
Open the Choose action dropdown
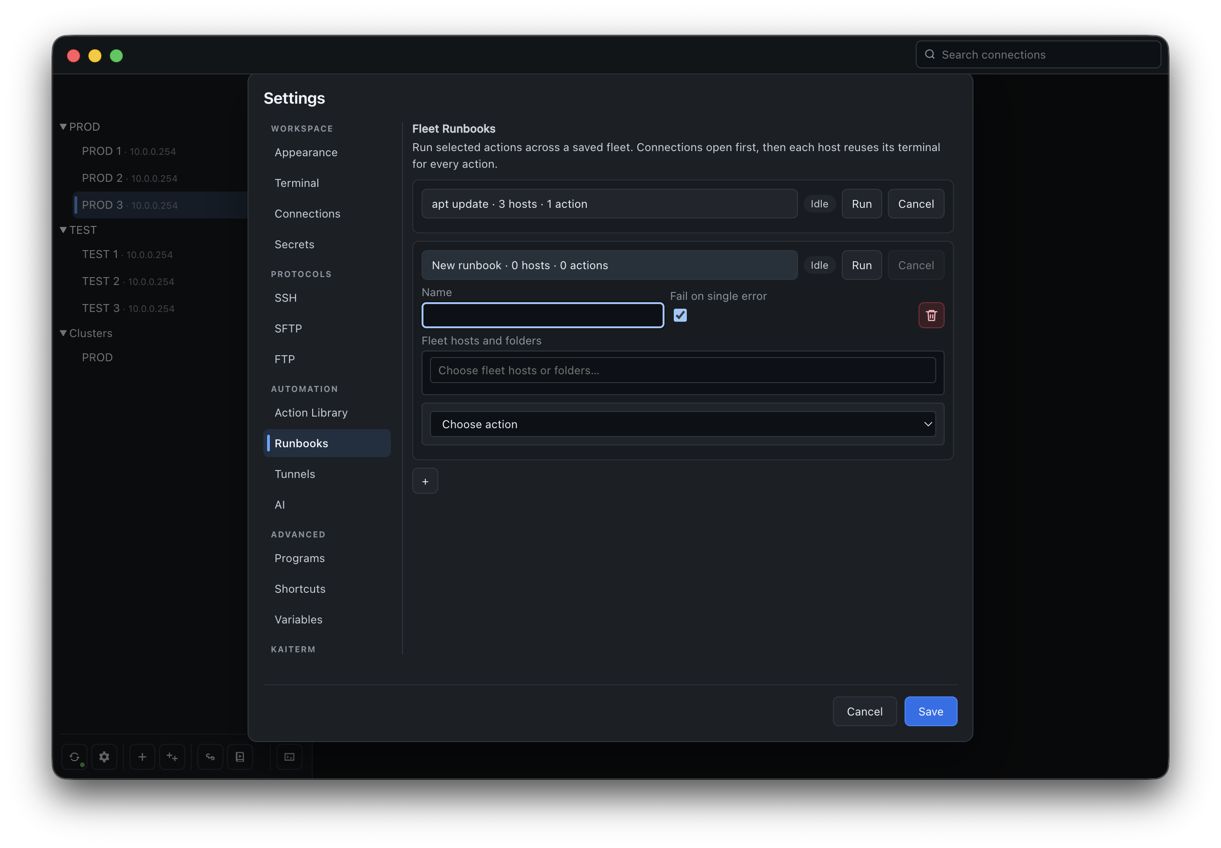[683, 424]
